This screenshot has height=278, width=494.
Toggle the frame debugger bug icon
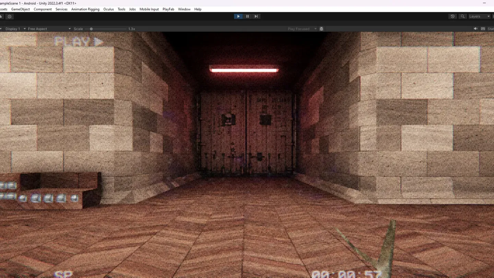point(321,29)
